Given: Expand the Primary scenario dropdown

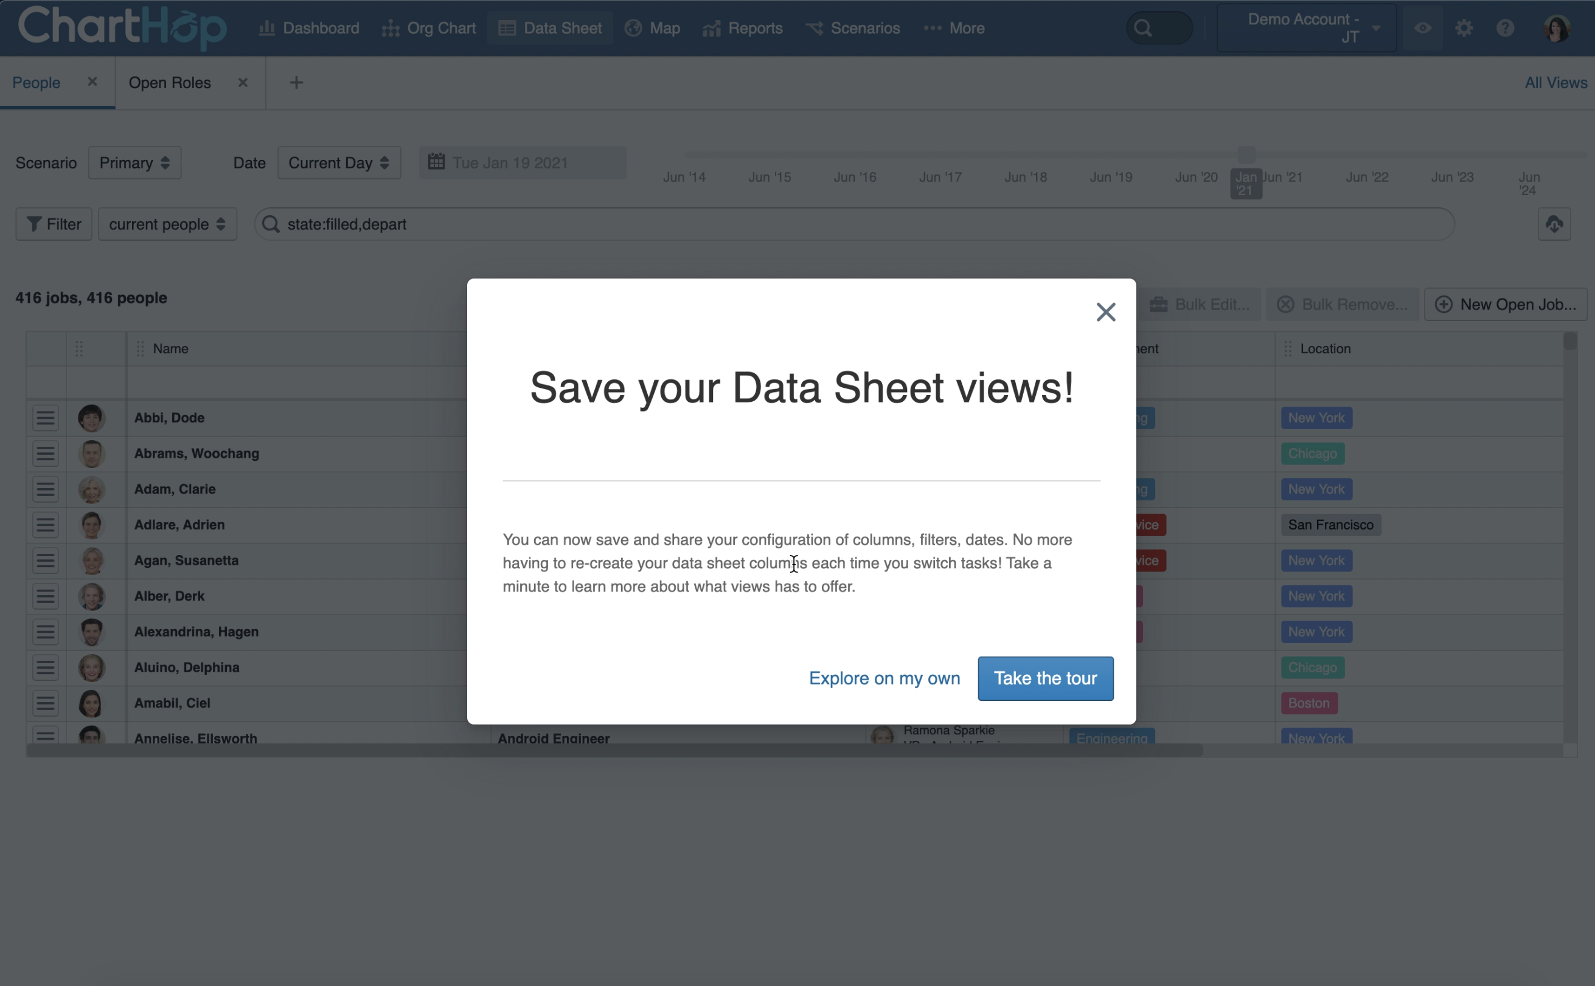Looking at the screenshot, I should tap(134, 162).
